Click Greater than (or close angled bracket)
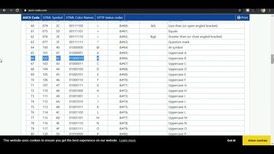Image resolution: width=274 pixels, height=154 pixels. 195,36
